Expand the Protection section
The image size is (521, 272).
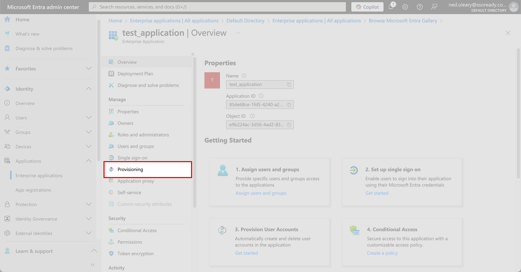pos(89,204)
